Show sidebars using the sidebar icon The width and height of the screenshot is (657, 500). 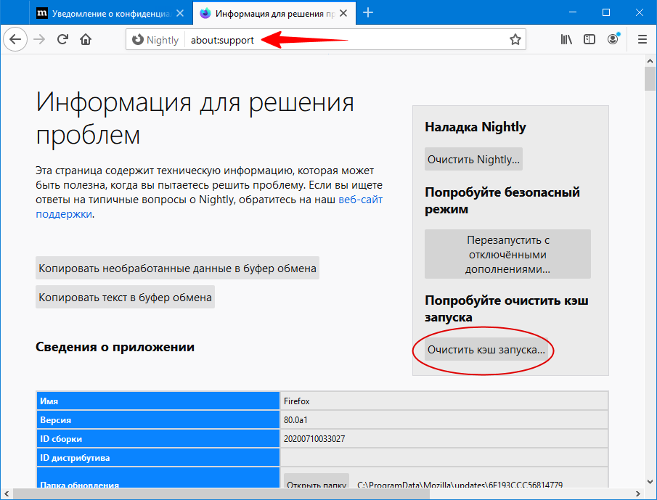click(x=589, y=39)
